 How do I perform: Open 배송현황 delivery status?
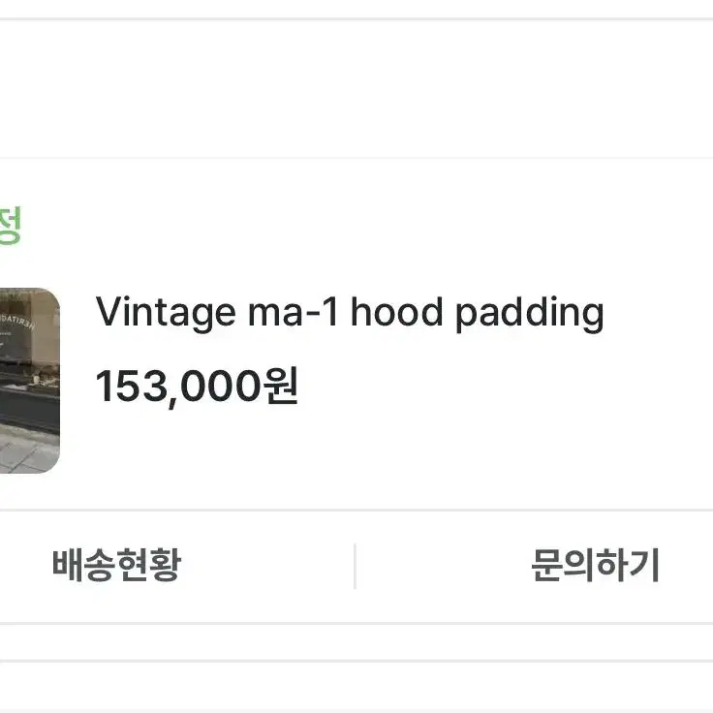click(x=117, y=565)
